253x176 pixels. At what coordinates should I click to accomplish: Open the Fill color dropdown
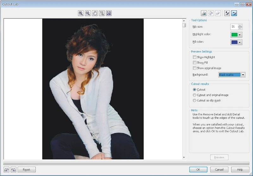pos(240,42)
